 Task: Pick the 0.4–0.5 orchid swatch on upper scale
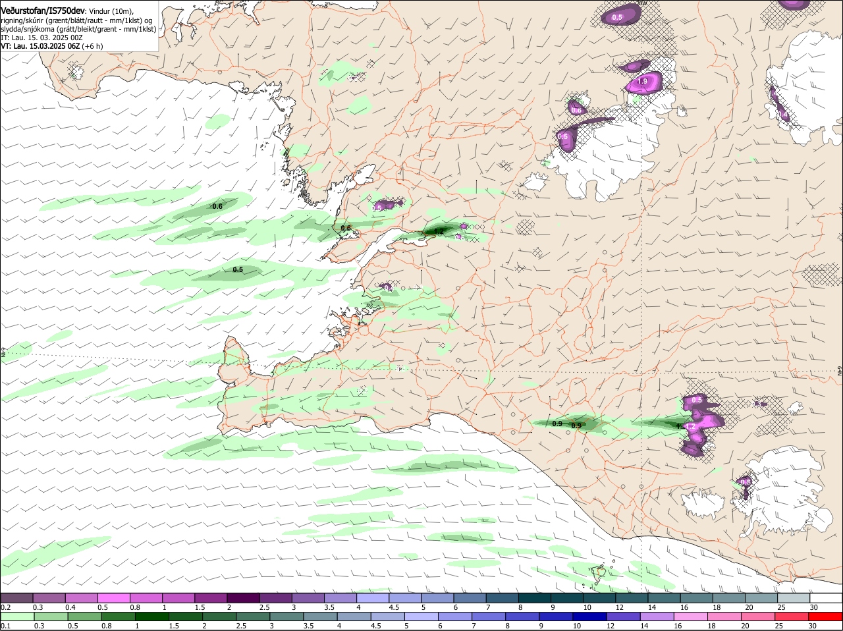point(81,597)
